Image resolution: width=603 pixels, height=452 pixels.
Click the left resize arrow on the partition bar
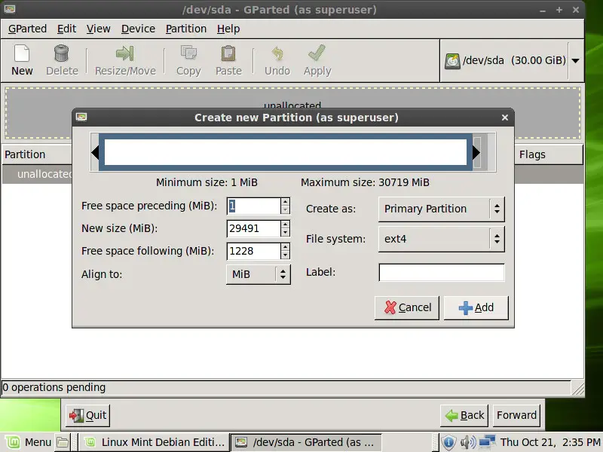coord(95,152)
